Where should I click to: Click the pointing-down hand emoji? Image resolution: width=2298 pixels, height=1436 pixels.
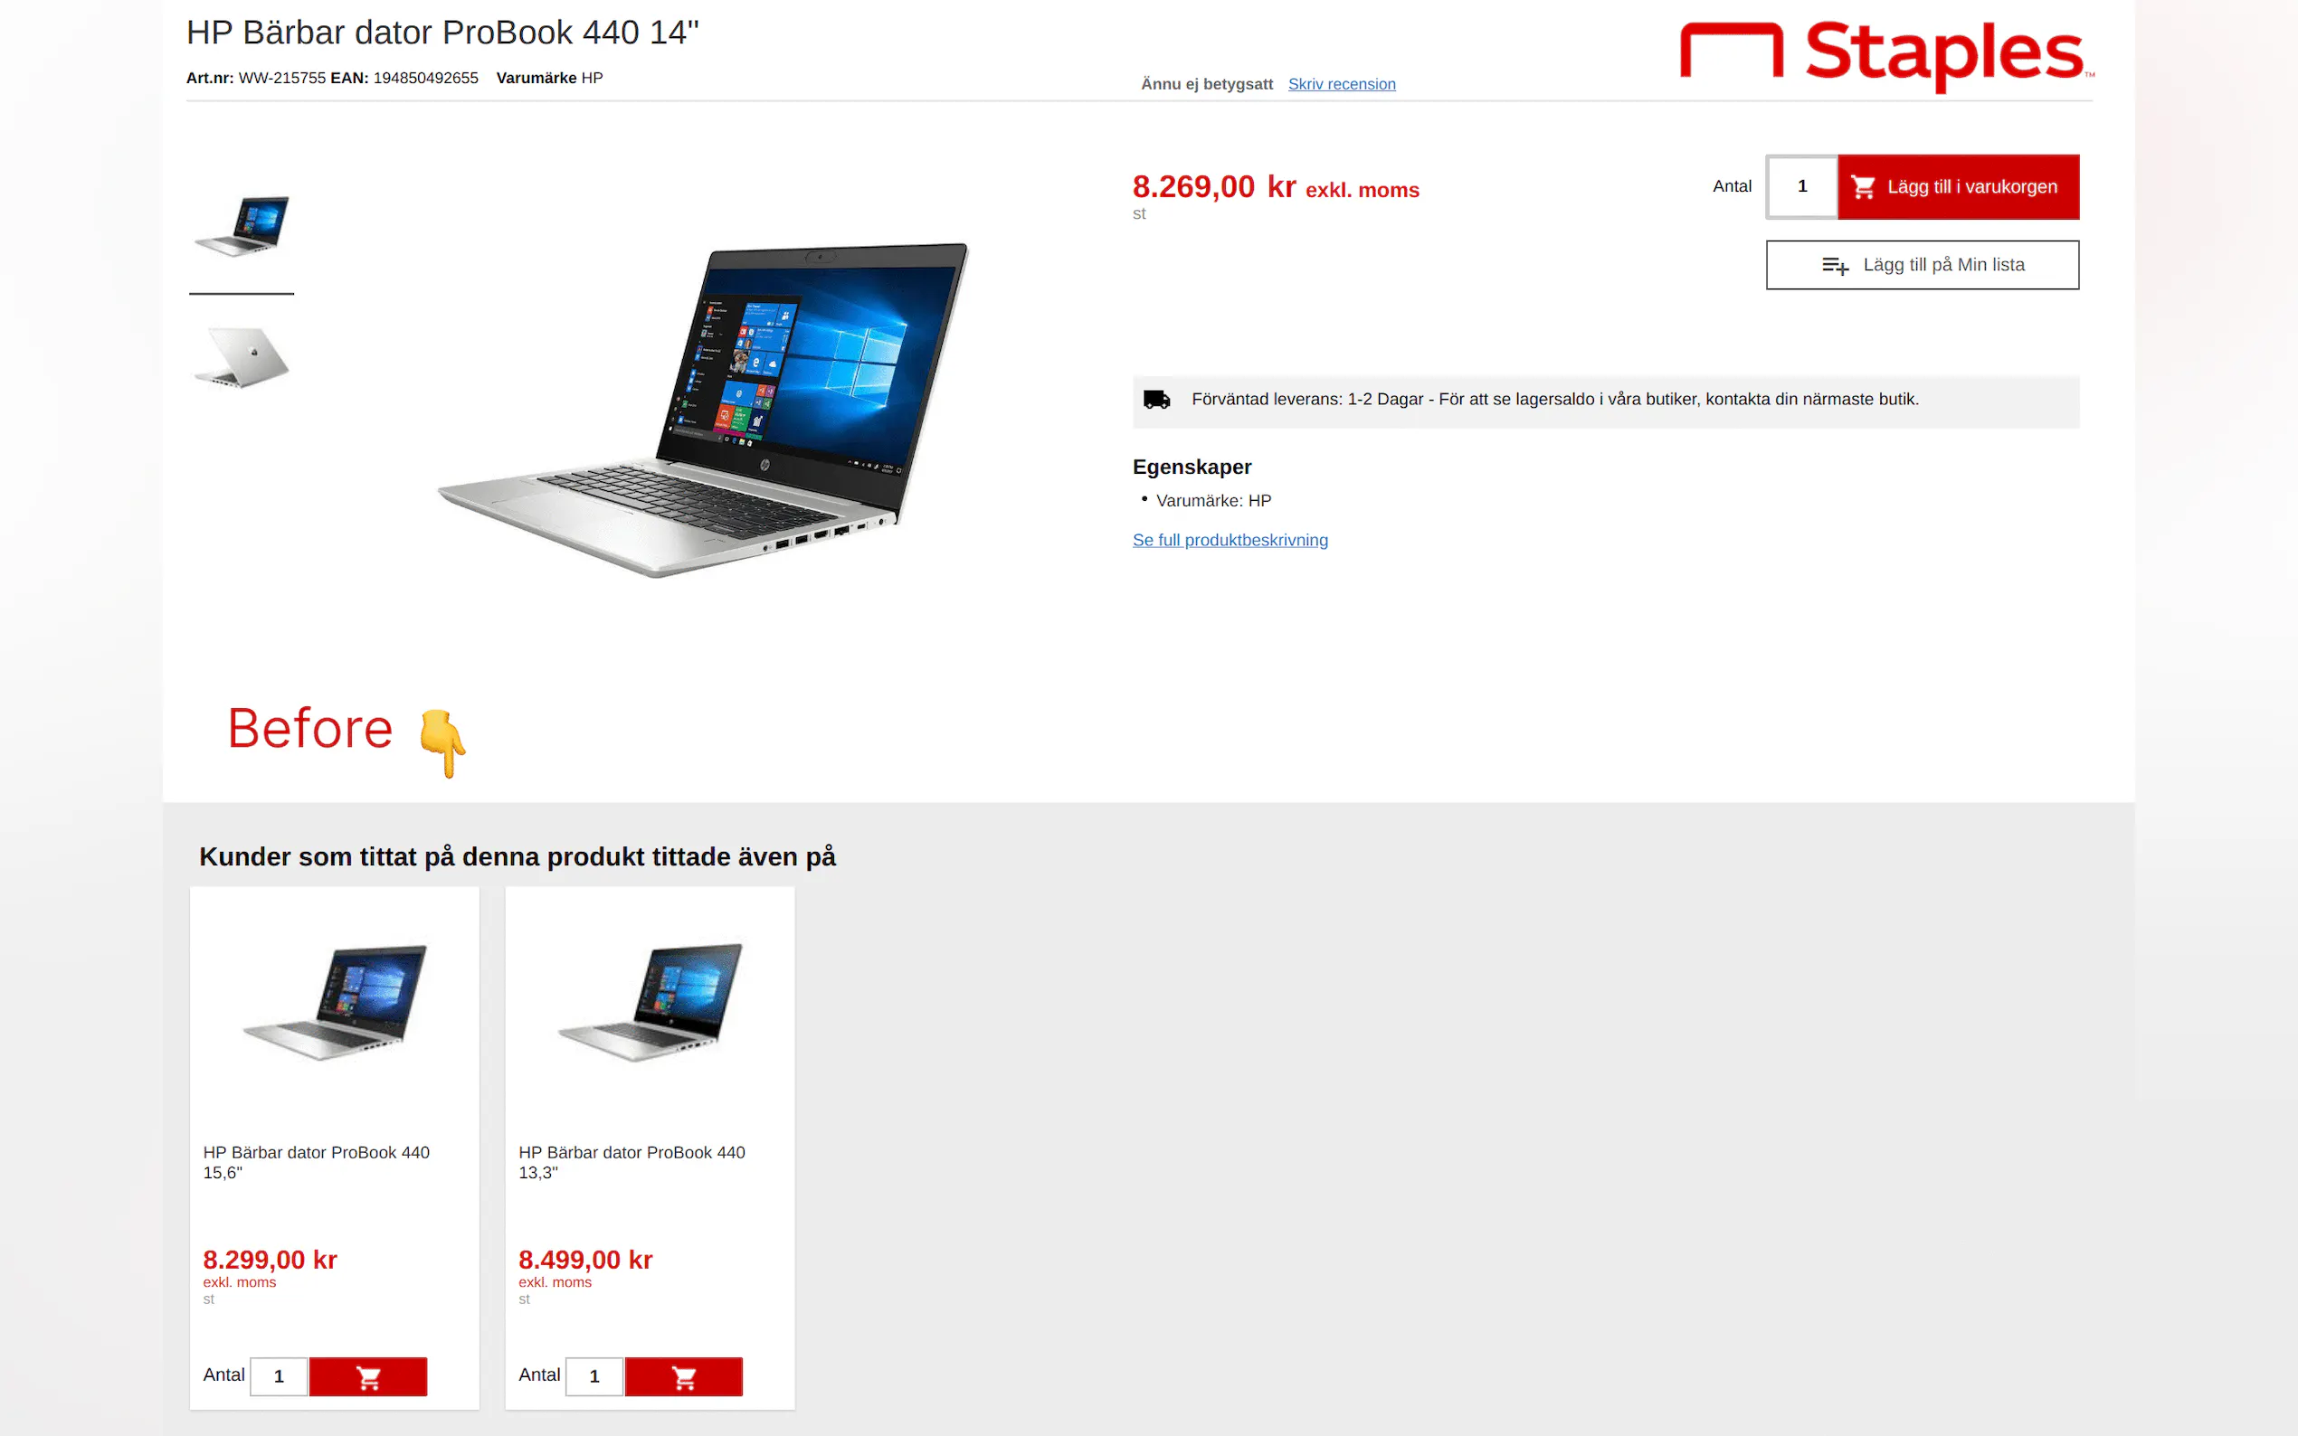point(442,742)
